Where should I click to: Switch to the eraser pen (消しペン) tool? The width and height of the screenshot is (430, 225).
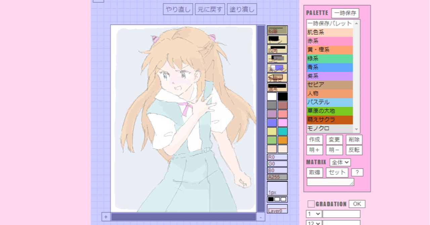(x=277, y=68)
